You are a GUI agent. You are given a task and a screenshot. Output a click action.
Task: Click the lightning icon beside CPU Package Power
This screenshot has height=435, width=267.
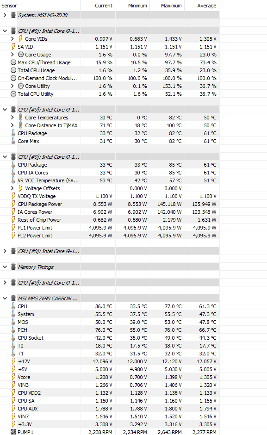13,204
